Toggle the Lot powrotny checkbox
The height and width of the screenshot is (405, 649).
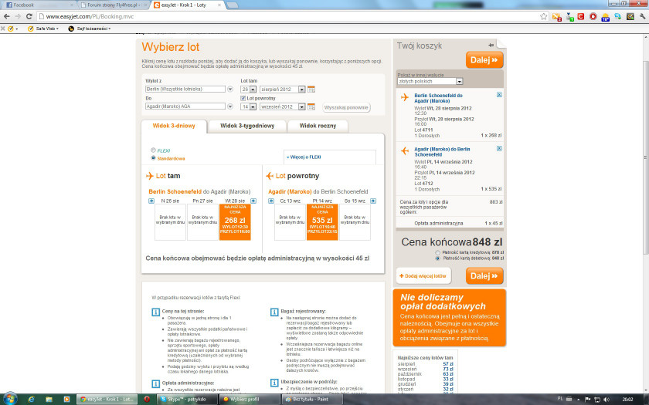pos(243,99)
